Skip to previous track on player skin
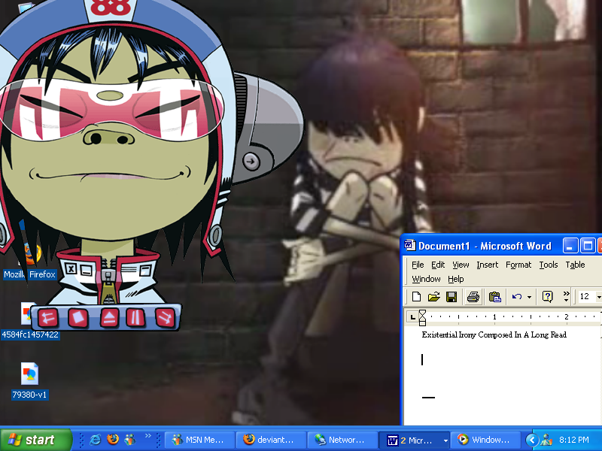602x451 pixels. tap(48, 317)
